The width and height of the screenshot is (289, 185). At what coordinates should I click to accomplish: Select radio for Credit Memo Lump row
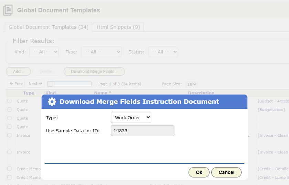click(10, 177)
